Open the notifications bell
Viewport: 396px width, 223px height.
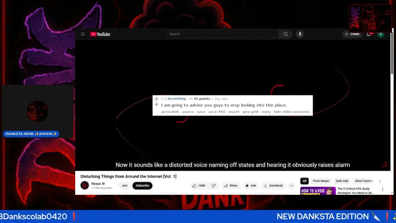[x=369, y=34]
